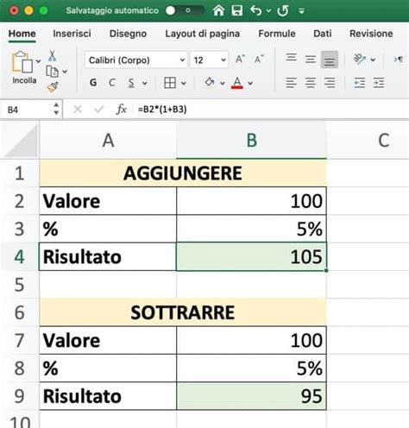Cut selection with scissors icon
This screenshot has height=428, width=409.
tap(52, 55)
